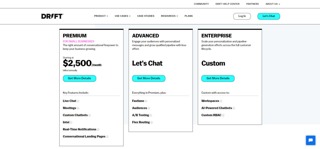
Task: Expand the Product dropdown menu
Action: pyautogui.click(x=101, y=16)
